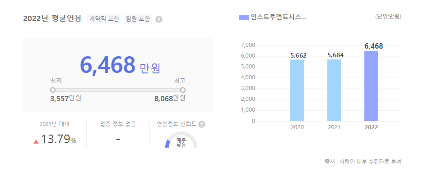Select the 최고 label above slider

pyautogui.click(x=180, y=81)
